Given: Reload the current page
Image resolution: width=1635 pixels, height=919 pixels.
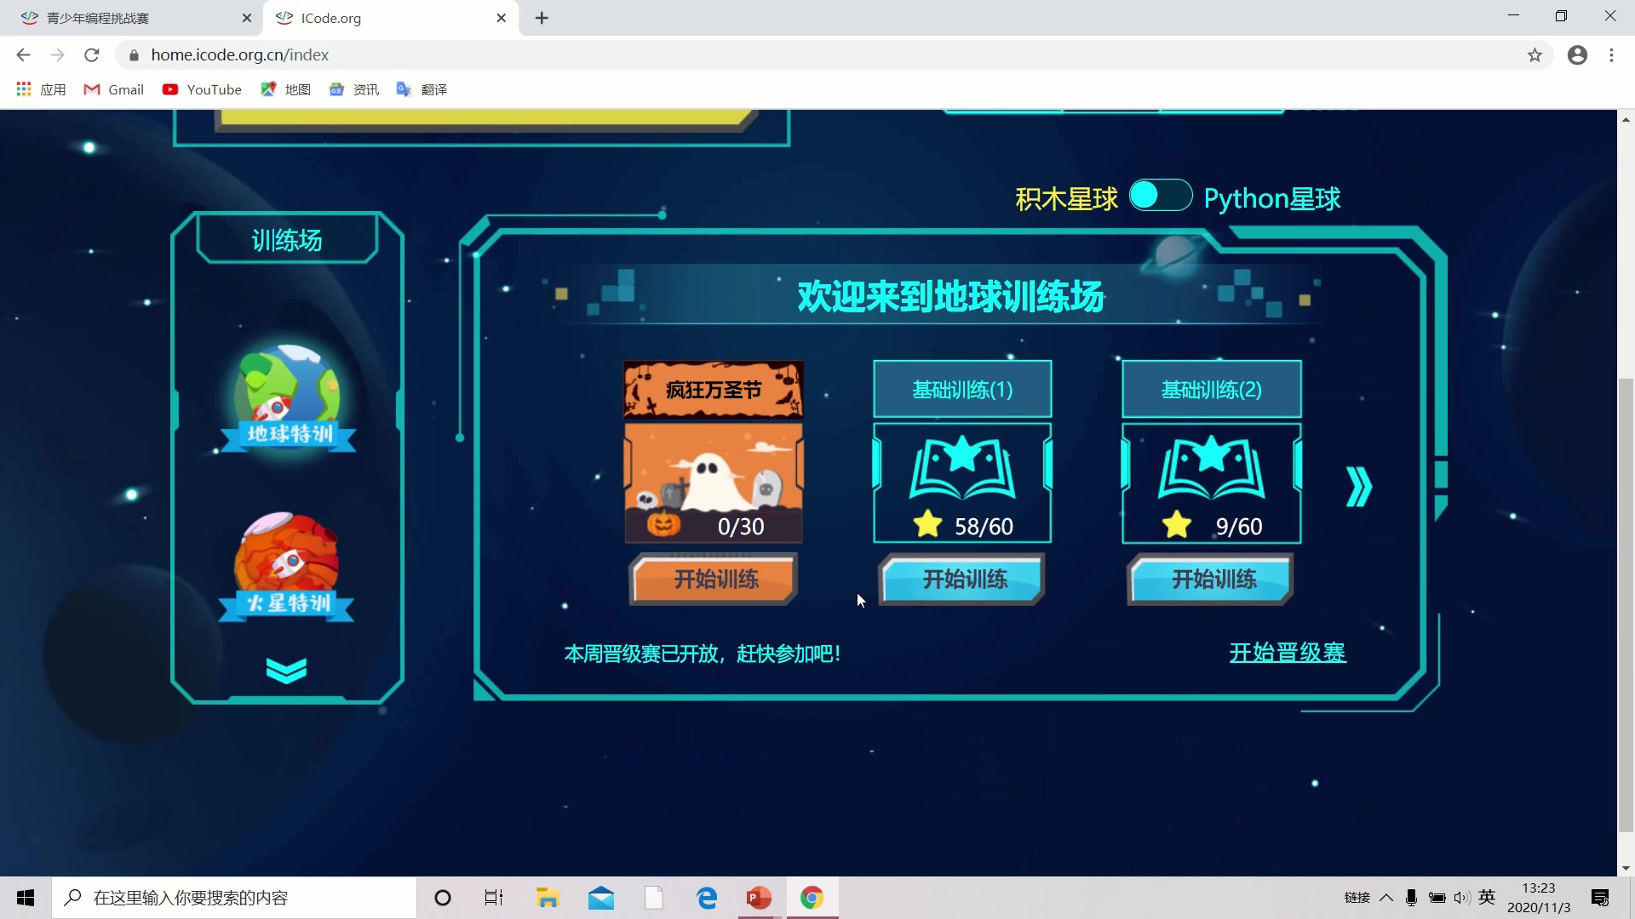Looking at the screenshot, I should pyautogui.click(x=92, y=55).
